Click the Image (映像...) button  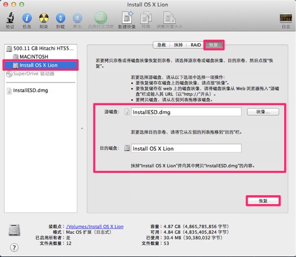click(263, 112)
